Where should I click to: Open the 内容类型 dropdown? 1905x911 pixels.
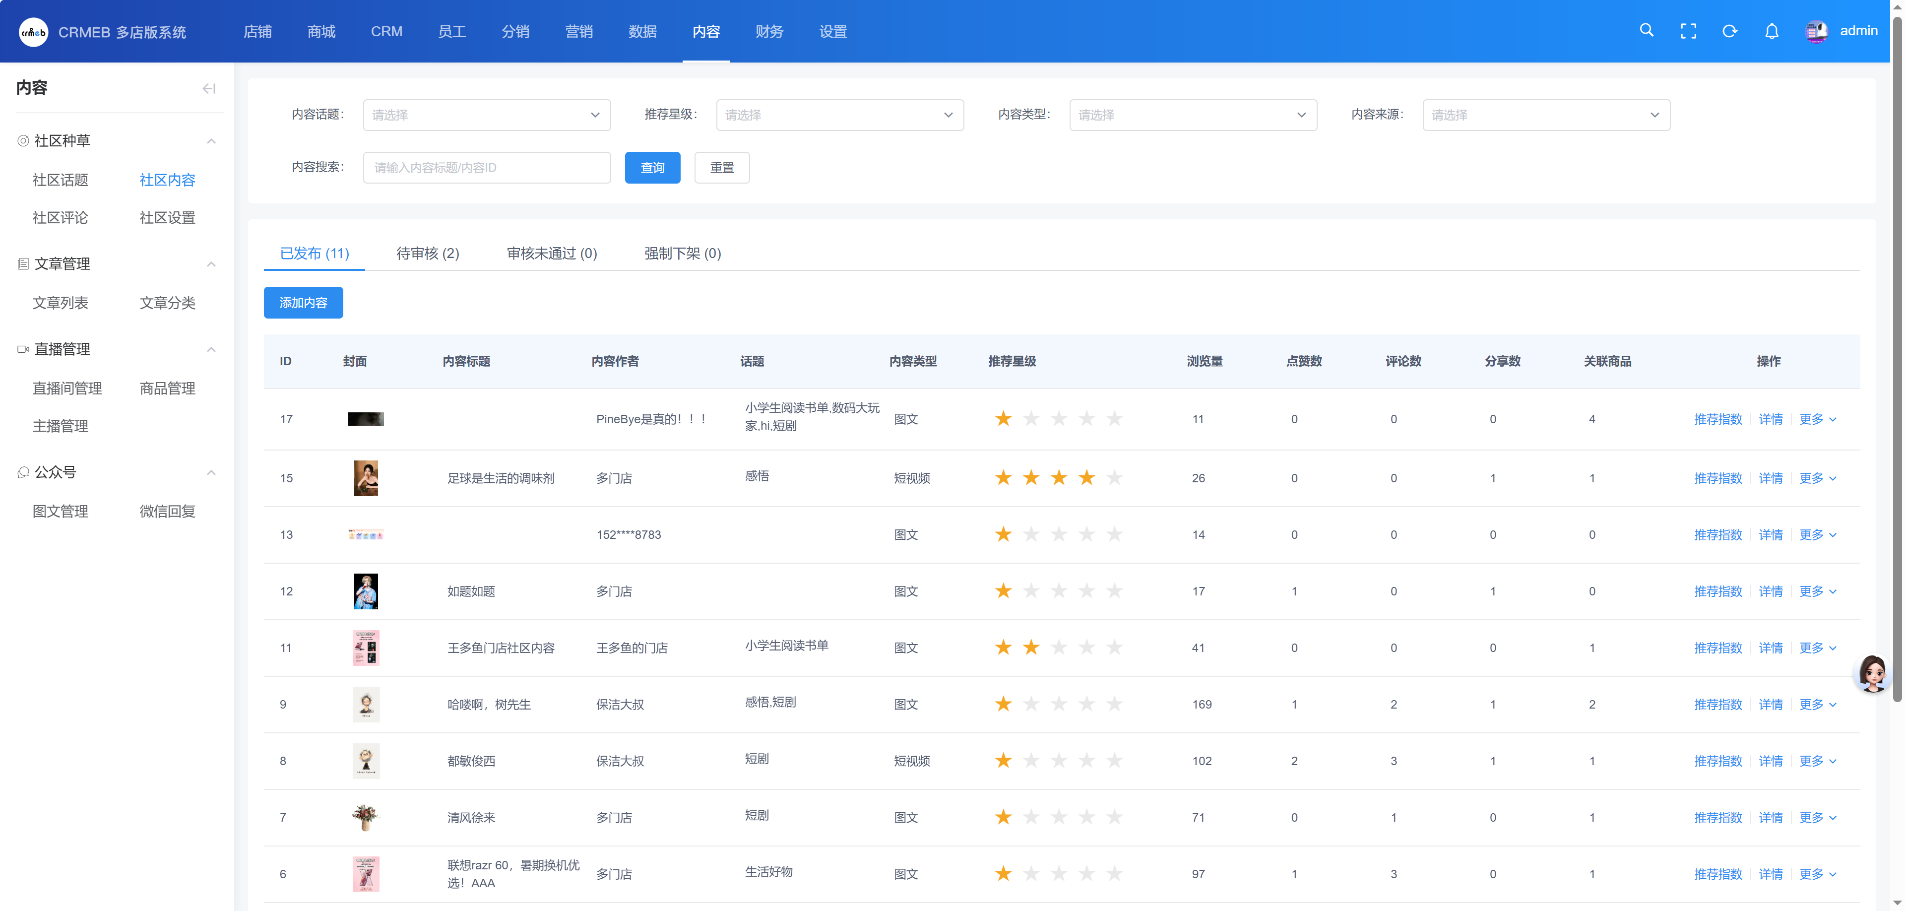[1193, 115]
